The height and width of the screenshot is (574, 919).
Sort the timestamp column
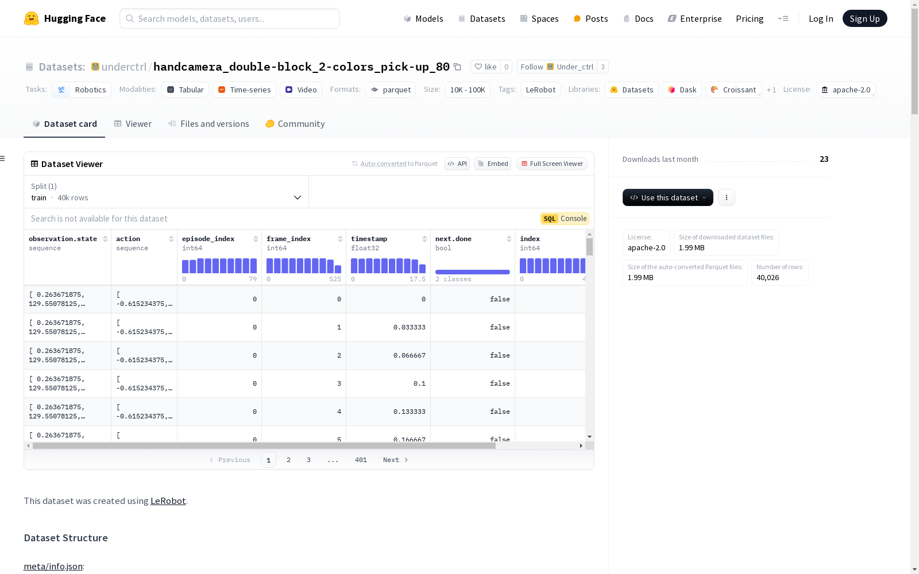tap(424, 239)
